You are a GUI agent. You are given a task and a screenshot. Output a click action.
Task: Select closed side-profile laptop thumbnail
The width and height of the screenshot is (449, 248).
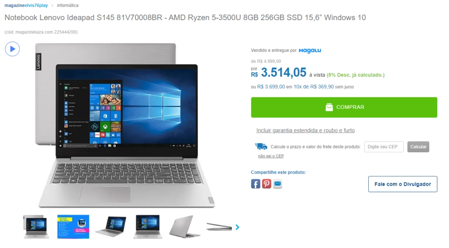[x=219, y=227]
